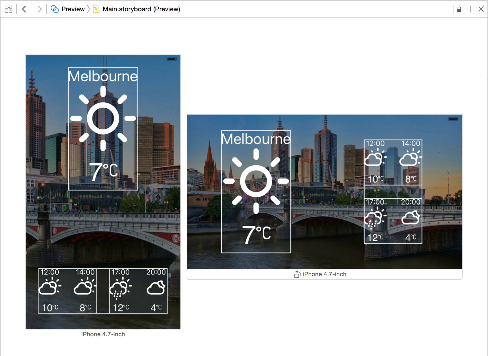
Task: Go forward using the right arrow
Action: point(40,9)
